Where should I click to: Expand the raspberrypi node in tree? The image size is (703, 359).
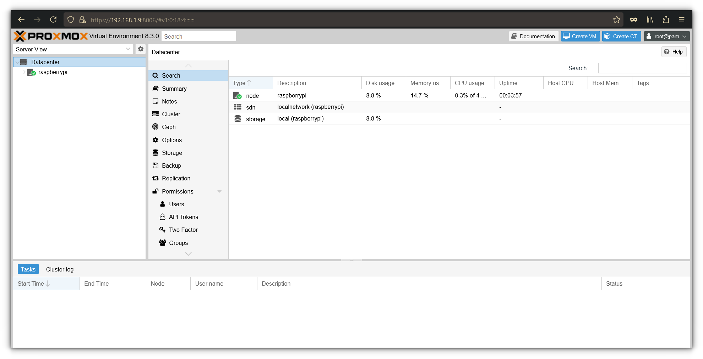(24, 72)
